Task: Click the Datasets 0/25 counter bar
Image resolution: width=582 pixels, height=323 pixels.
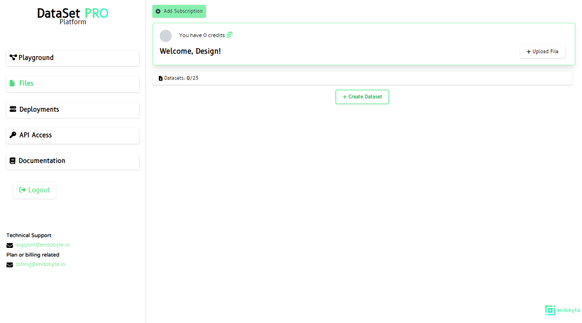Action: click(x=362, y=78)
